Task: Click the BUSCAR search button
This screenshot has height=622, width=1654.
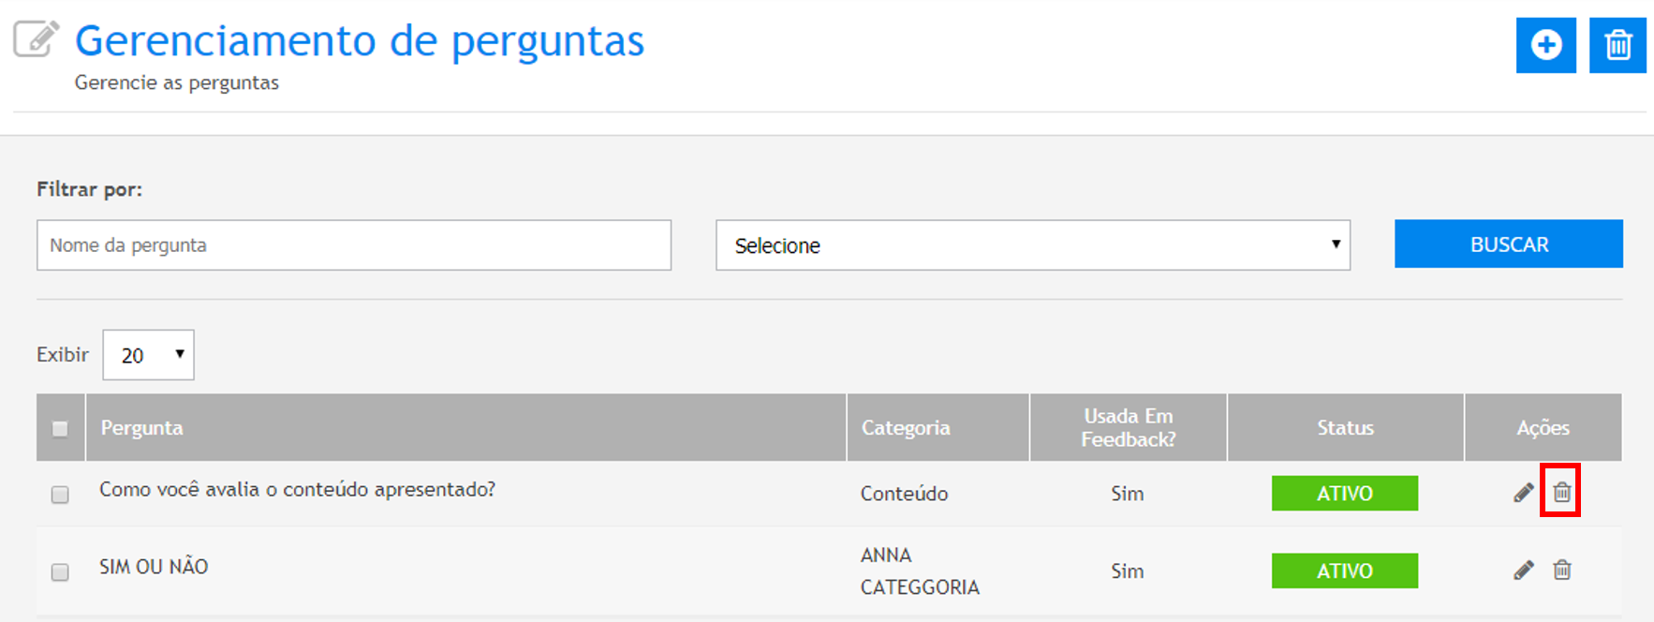Action: click(1508, 244)
